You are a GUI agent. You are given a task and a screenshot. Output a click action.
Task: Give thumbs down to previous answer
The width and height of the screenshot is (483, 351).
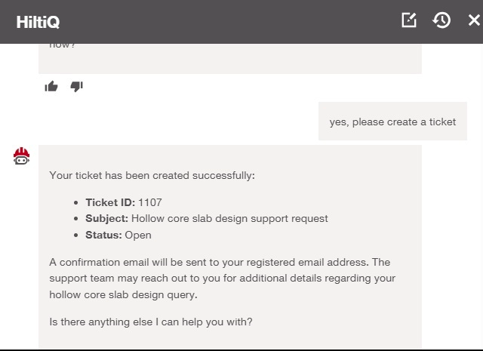pyautogui.click(x=77, y=87)
